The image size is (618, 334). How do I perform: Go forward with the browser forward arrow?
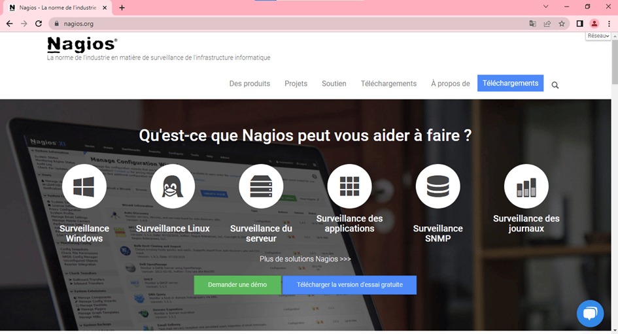24,24
